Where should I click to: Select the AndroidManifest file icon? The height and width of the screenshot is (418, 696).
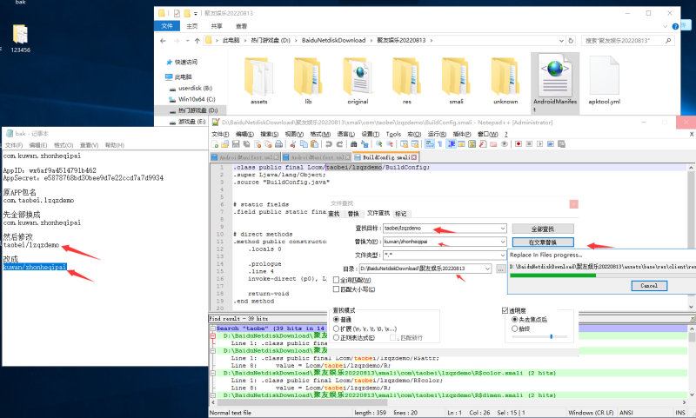555,76
